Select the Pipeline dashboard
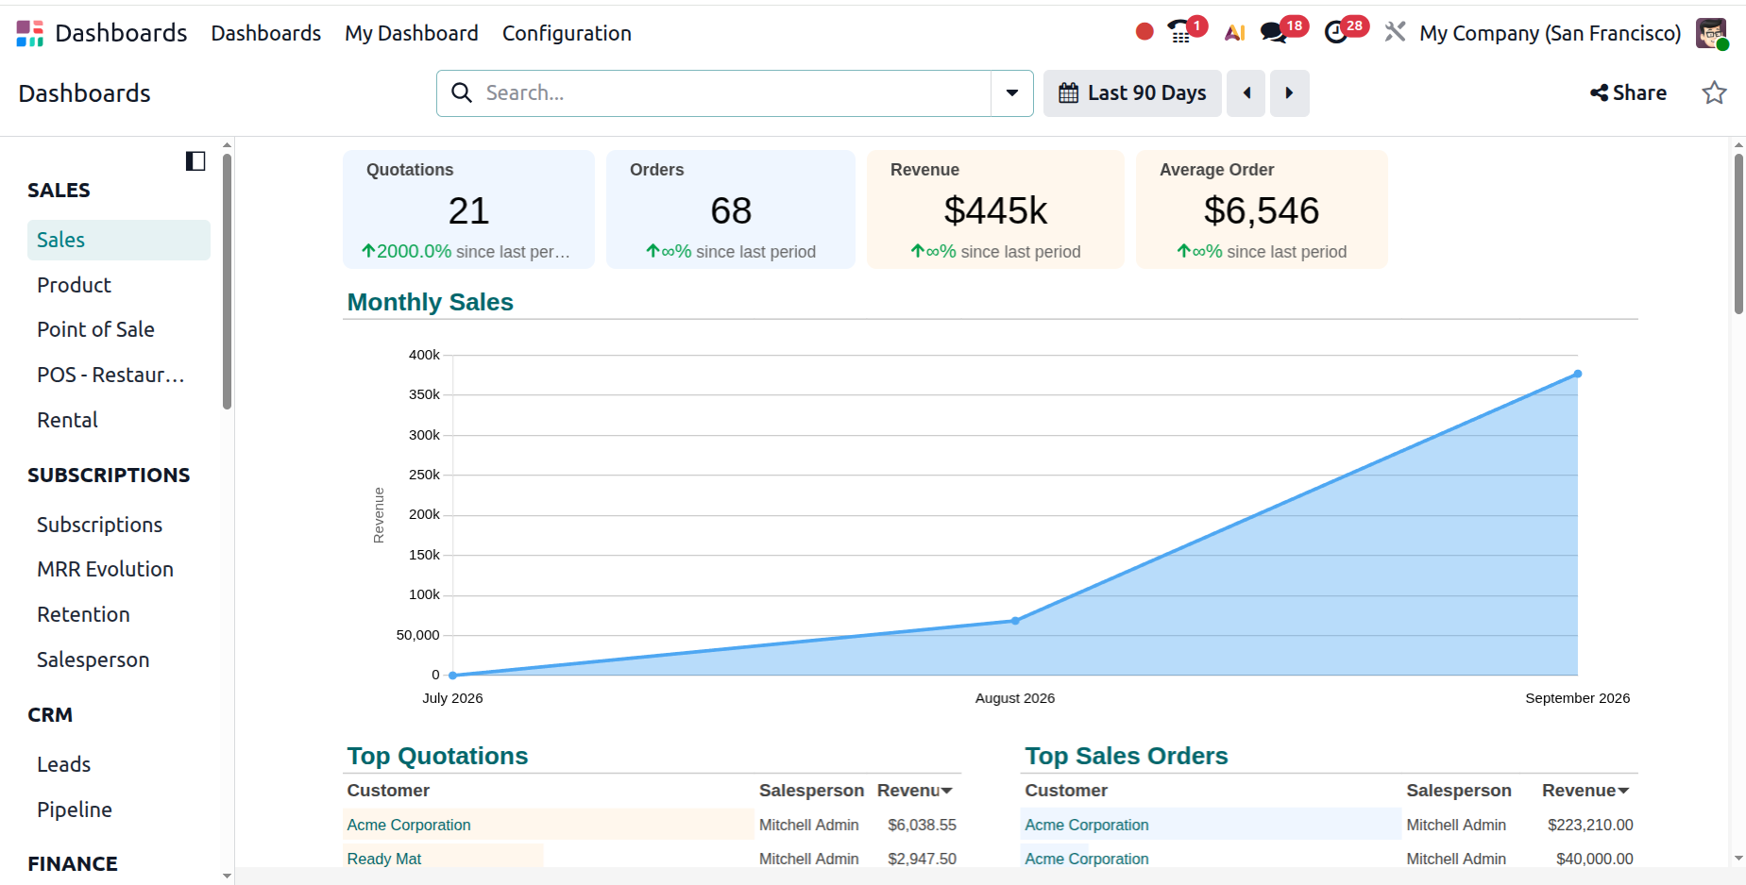1746x885 pixels. 119,810
